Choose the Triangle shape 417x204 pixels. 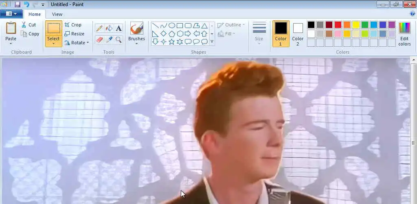[204, 26]
